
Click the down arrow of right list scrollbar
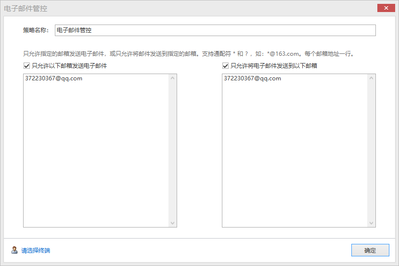point(371,223)
